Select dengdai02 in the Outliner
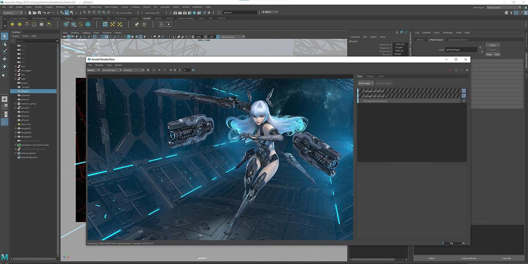 tap(26, 132)
